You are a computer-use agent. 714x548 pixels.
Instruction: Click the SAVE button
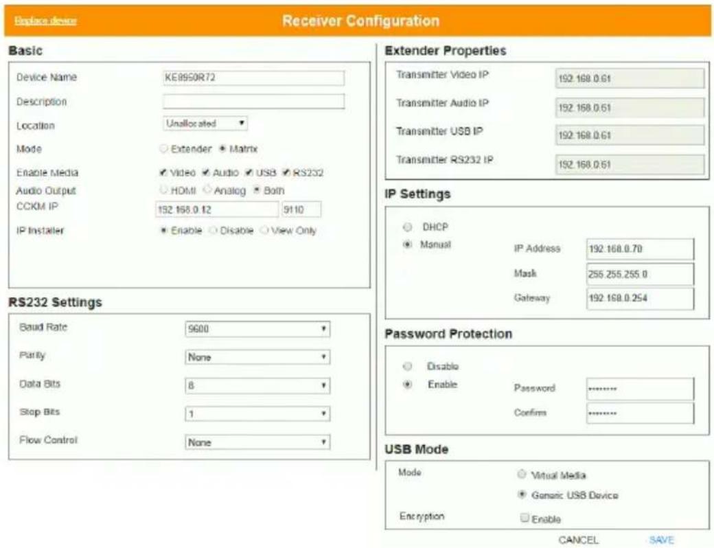pyautogui.click(x=661, y=540)
